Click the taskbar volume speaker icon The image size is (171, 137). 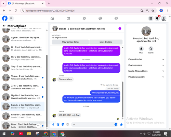point(145,134)
